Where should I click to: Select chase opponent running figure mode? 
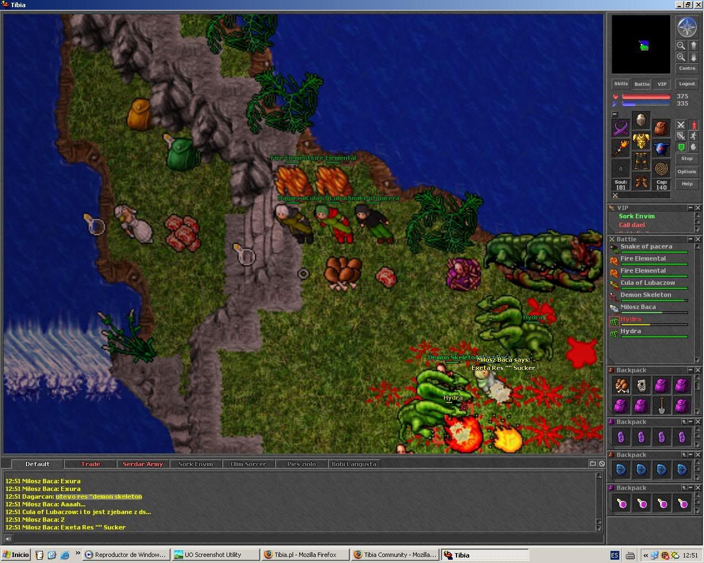[x=693, y=136]
